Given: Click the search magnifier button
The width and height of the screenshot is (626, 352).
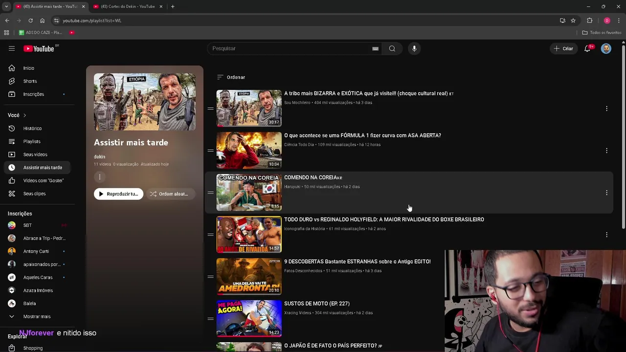Looking at the screenshot, I should coord(392,48).
